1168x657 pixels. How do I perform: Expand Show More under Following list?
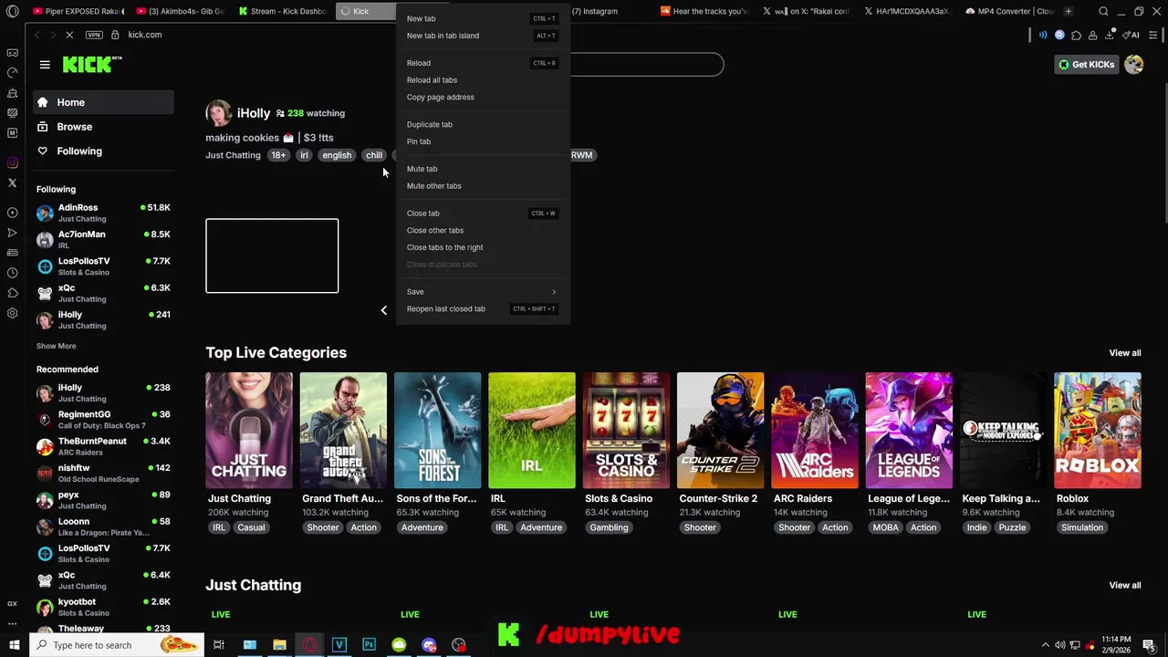(x=57, y=346)
